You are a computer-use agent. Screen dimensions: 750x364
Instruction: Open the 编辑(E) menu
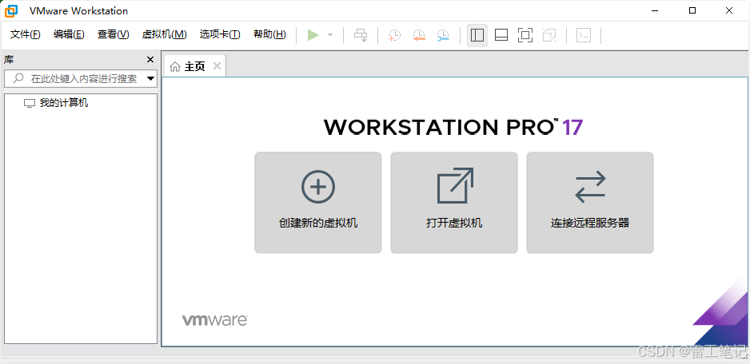(x=69, y=34)
